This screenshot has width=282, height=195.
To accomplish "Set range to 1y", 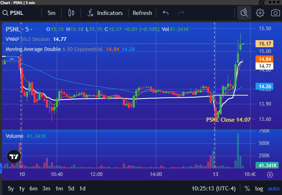I will pyautogui.click(x=22, y=188).
